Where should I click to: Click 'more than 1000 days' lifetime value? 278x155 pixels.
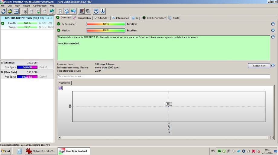click(107, 67)
